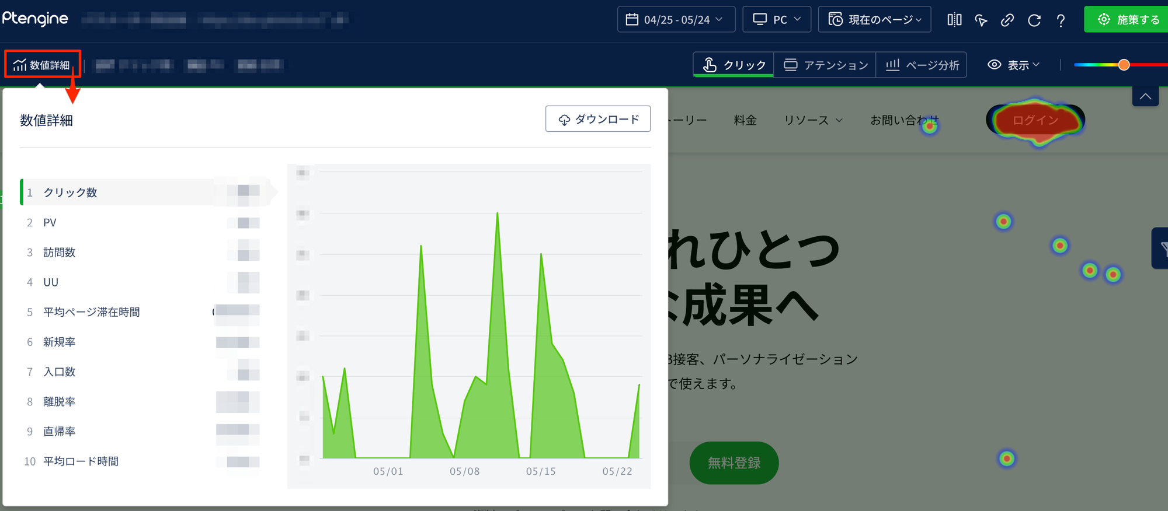Click the share link icon

tap(1007, 20)
